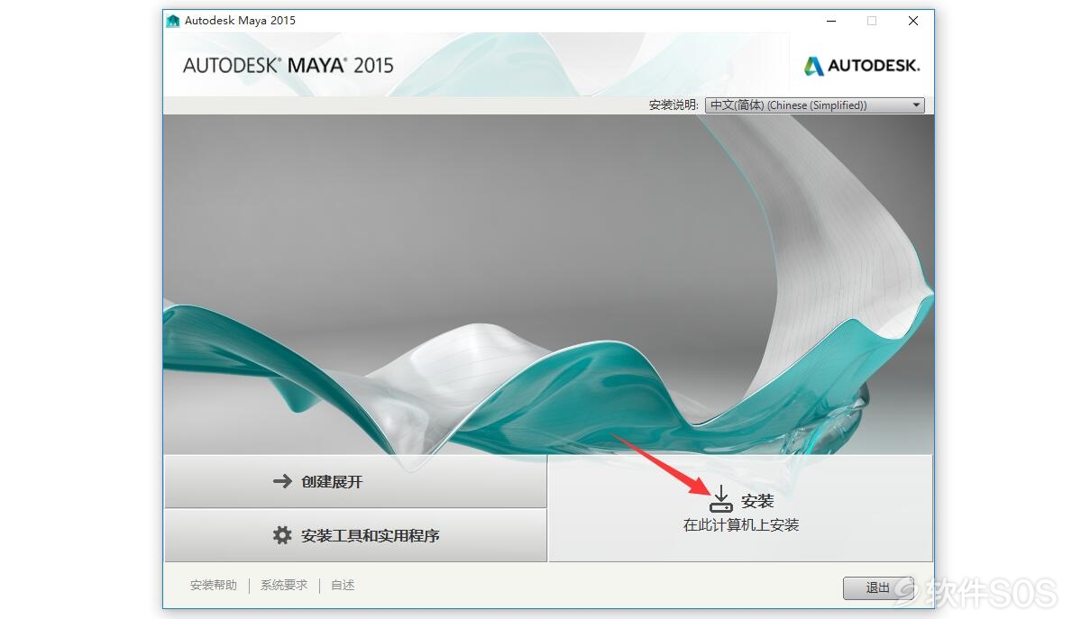Choose 安装工具和实用程序
The height and width of the screenshot is (619, 1072).
coord(355,535)
